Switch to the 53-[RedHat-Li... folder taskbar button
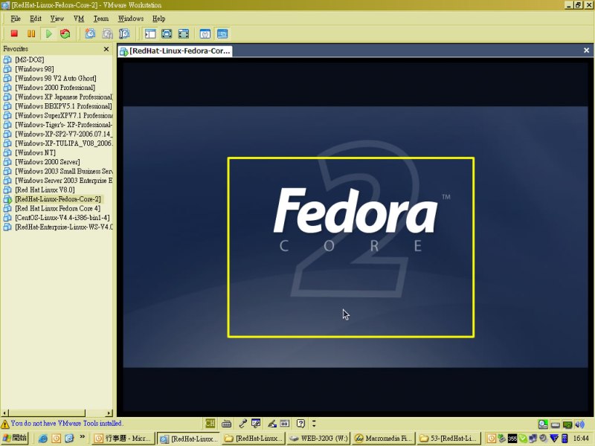This screenshot has width=595, height=446. [449, 439]
